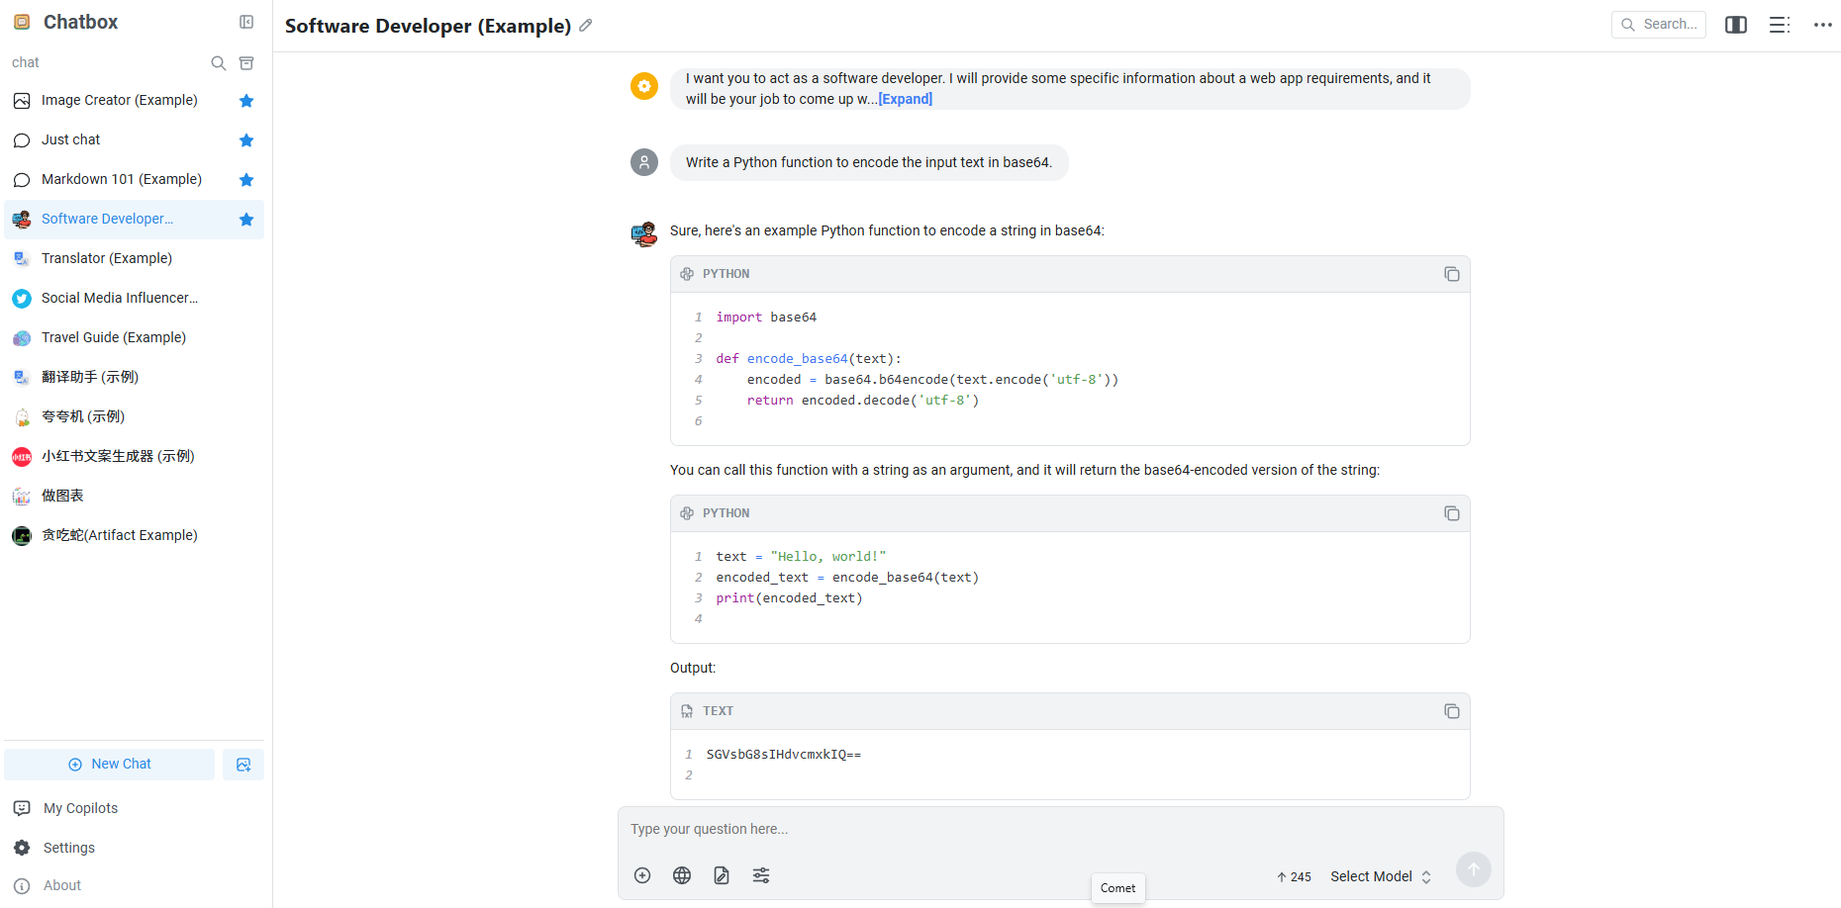The width and height of the screenshot is (1841, 908).
Task: Expand the truncated system prompt message
Action: pyautogui.click(x=905, y=99)
